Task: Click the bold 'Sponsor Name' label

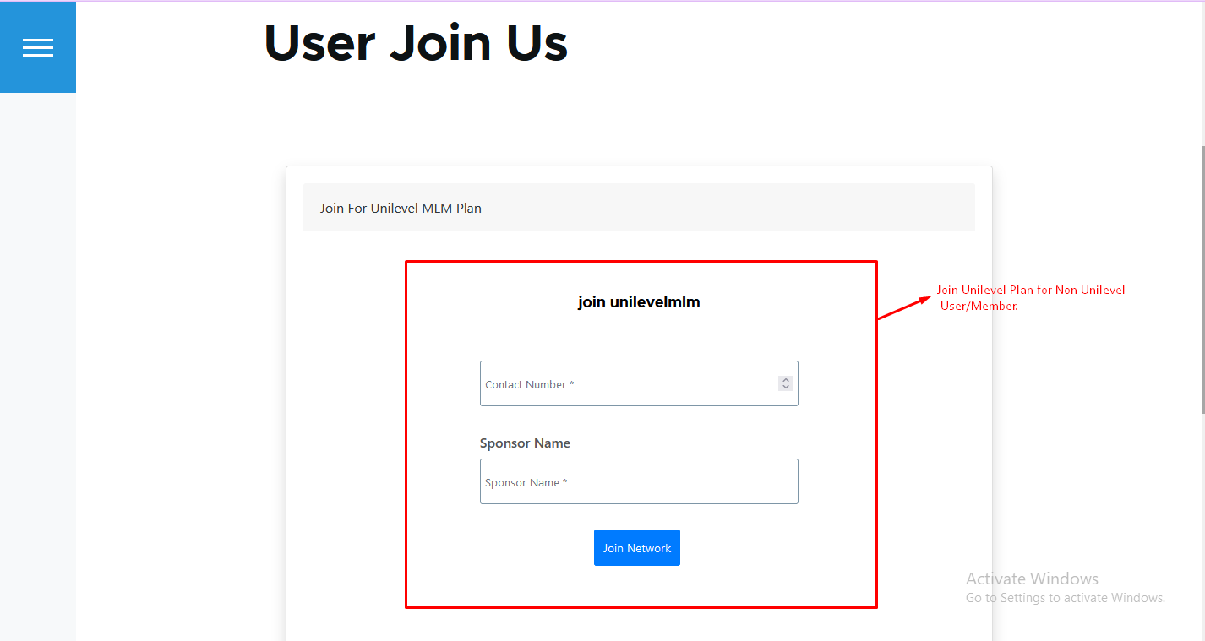Action: point(525,443)
